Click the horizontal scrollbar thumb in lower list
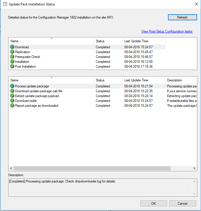The height and width of the screenshot is (211, 201). tap(92, 168)
